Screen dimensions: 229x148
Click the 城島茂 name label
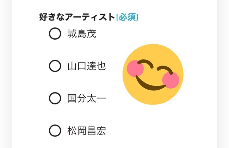tap(81, 34)
